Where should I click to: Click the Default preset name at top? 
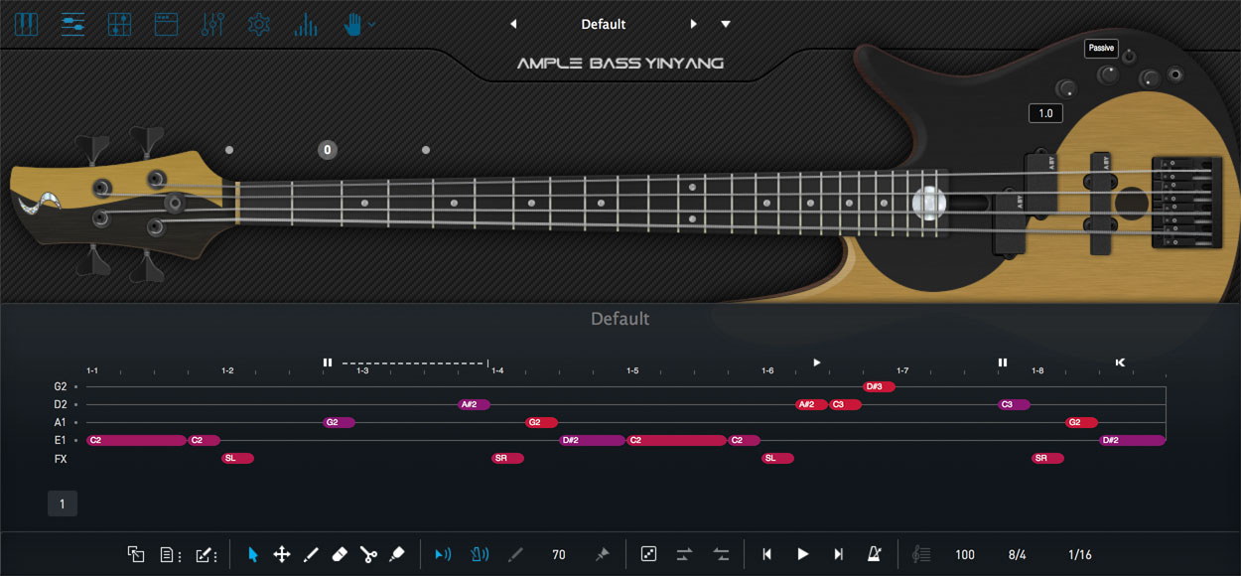pyautogui.click(x=604, y=24)
